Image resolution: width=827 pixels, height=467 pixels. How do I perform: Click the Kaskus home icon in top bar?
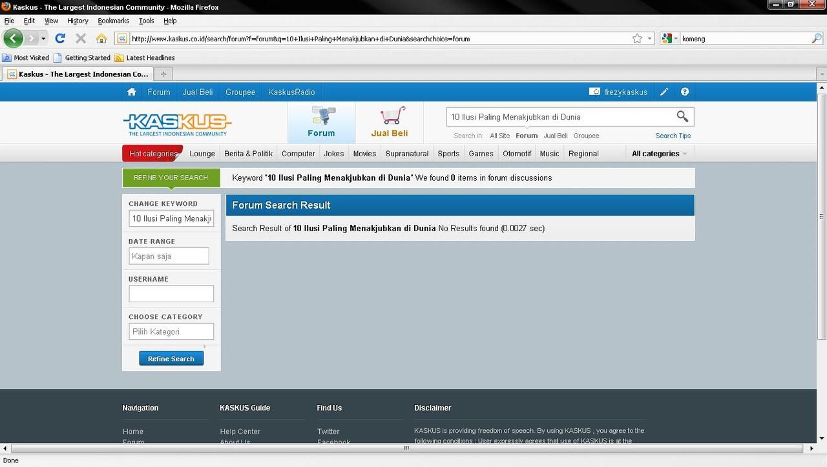click(x=132, y=92)
